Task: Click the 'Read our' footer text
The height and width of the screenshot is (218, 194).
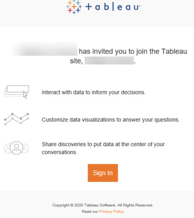Action: (x=90, y=211)
